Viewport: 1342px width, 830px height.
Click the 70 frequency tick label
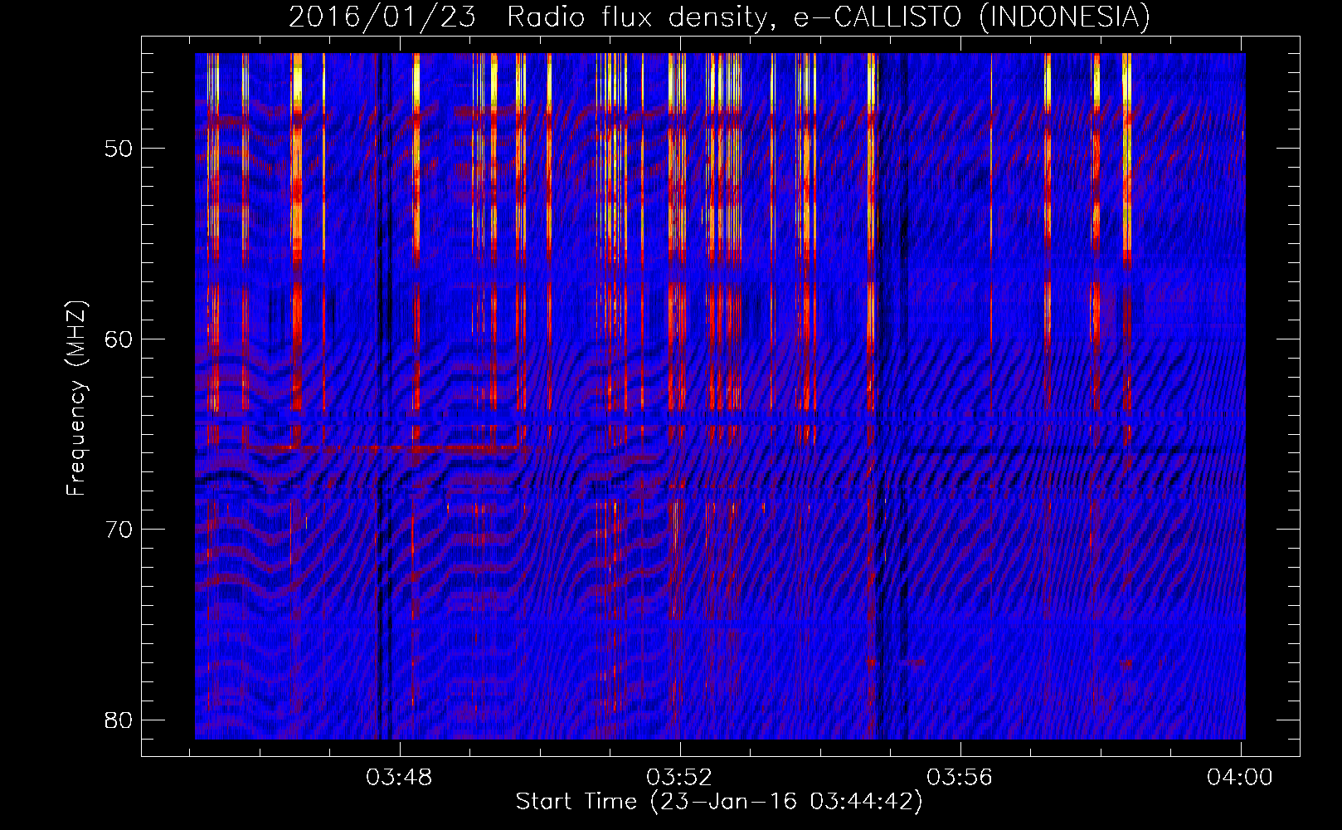[119, 530]
